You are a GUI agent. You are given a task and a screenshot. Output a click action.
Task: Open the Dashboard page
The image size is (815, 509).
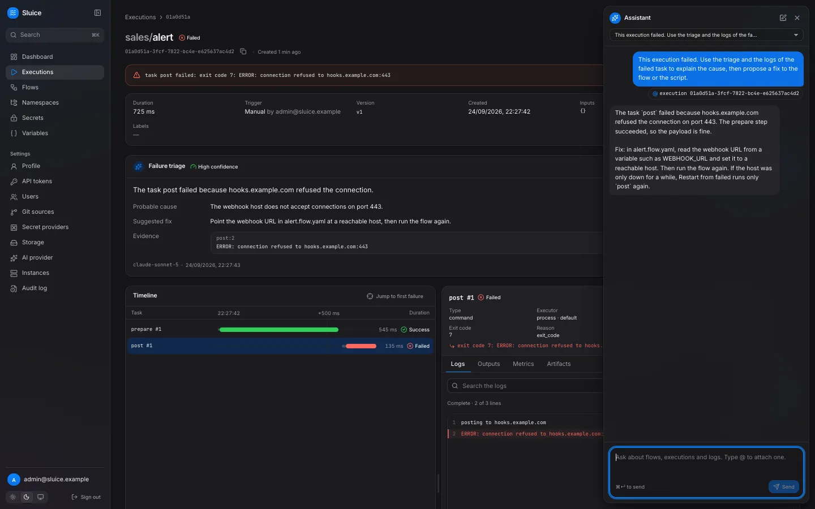point(55,57)
